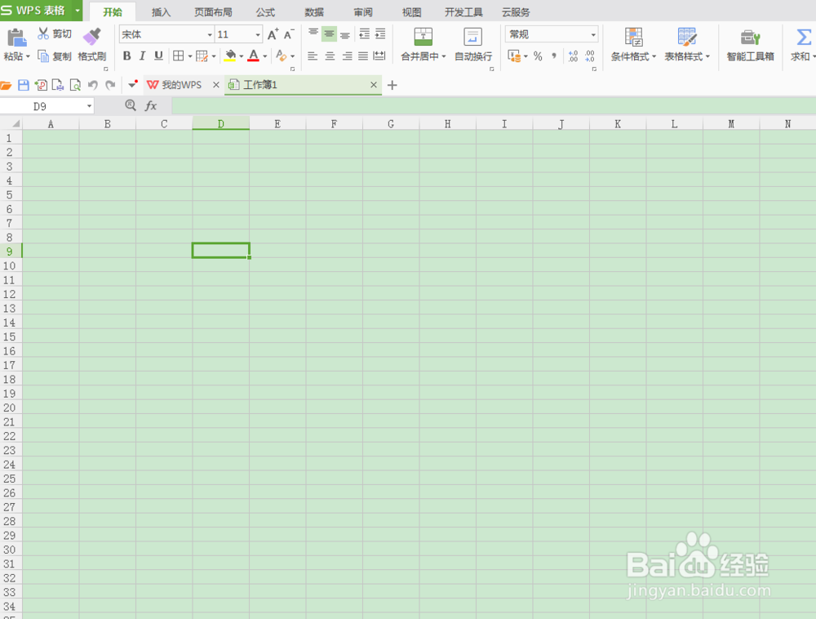Click the Save floppy disk icon
The image size is (816, 619).
[24, 85]
